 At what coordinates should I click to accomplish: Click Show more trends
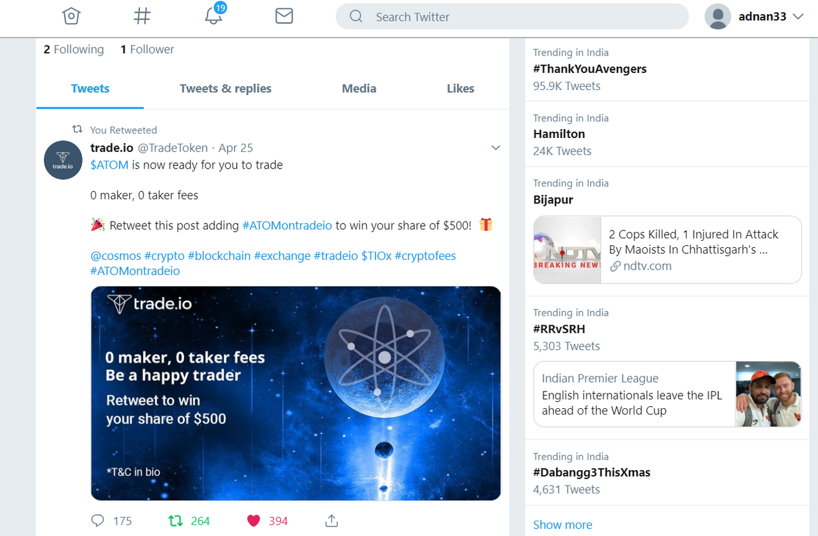click(562, 525)
